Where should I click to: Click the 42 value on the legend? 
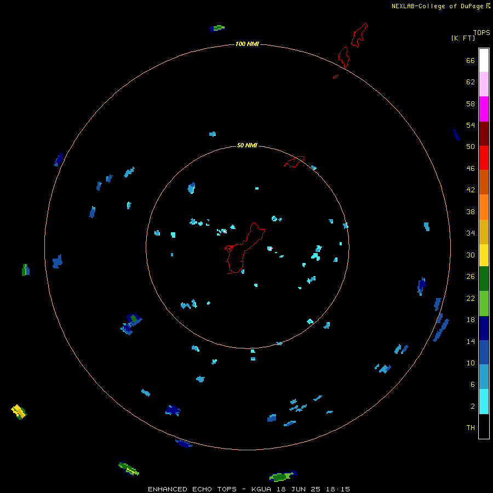click(471, 190)
